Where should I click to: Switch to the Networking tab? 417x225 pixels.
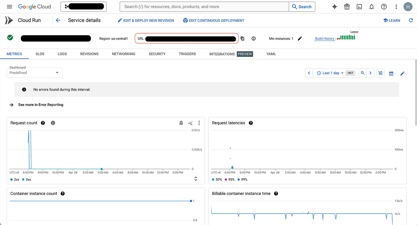coord(124,54)
